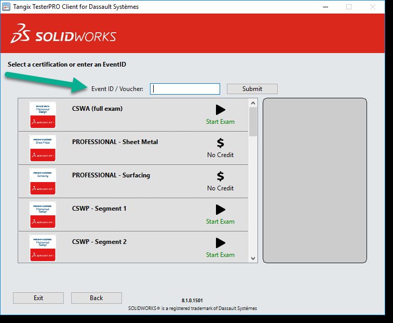Select CSWP - Segment 1 title

click(99, 209)
